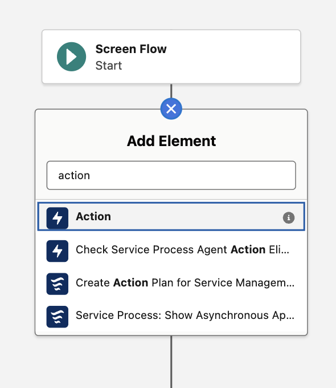Choose Check Service Process Agent Action Eli...
The image size is (336, 388).
tap(171, 250)
